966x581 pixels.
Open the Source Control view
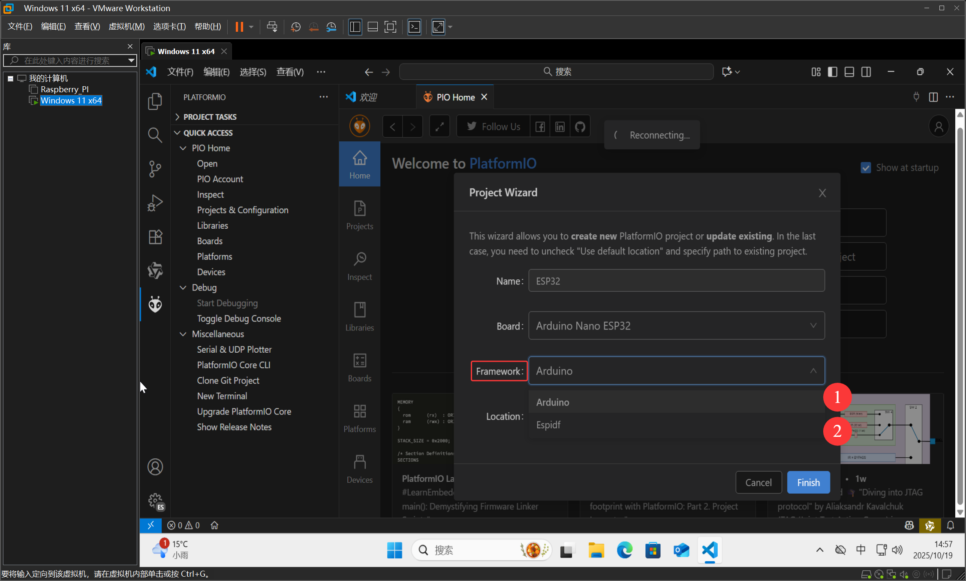pyautogui.click(x=155, y=169)
